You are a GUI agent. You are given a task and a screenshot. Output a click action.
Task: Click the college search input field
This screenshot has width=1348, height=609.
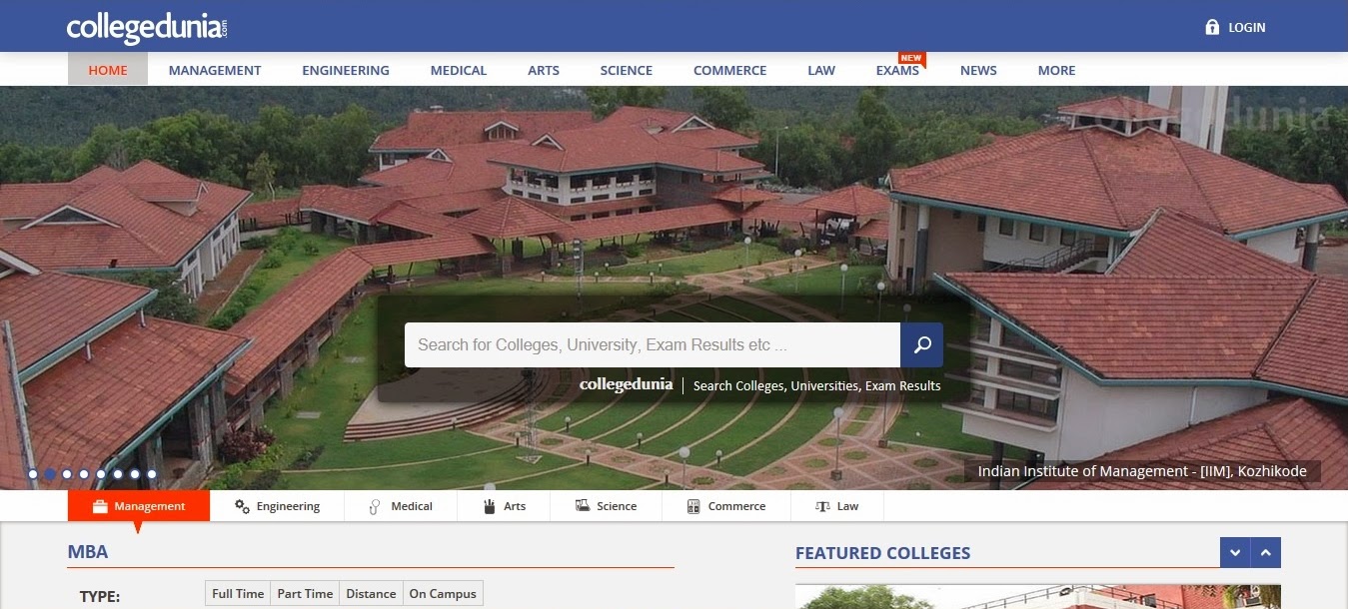coord(653,344)
